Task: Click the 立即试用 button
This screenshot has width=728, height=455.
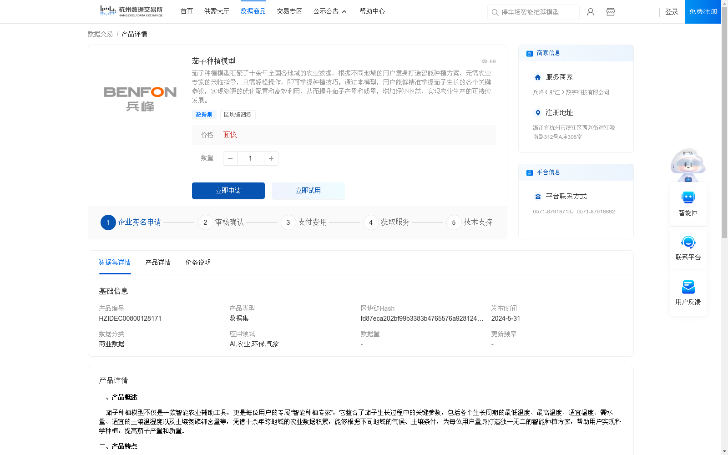Action: point(308,191)
